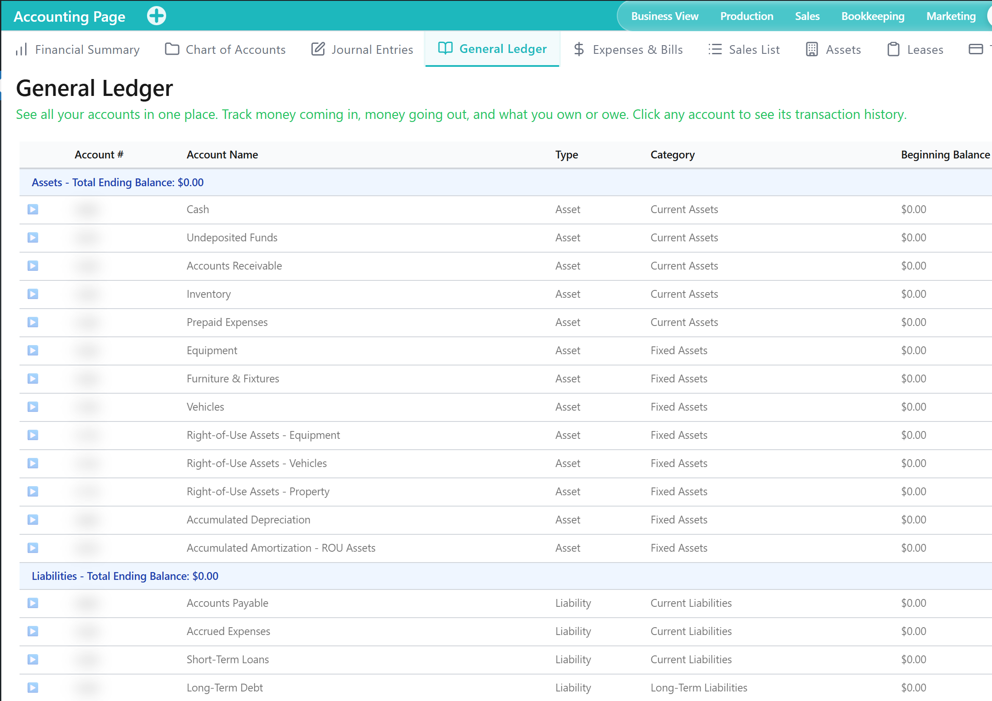Click the Beginning Balance column header
992x701 pixels.
[x=945, y=155]
